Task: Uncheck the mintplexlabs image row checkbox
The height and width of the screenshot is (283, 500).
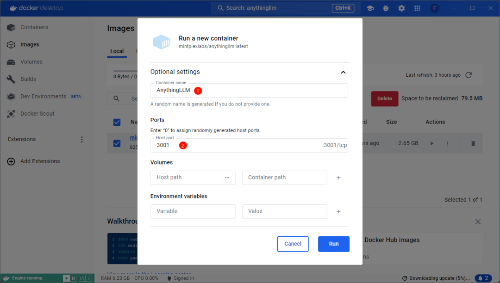Action: (117, 143)
